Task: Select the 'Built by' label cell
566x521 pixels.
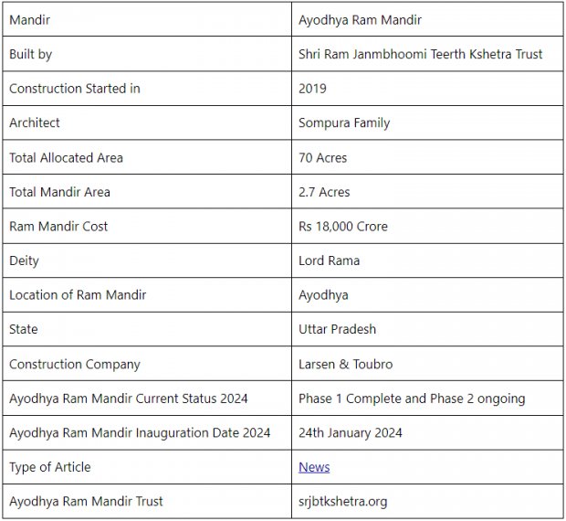Action: [x=31, y=54]
